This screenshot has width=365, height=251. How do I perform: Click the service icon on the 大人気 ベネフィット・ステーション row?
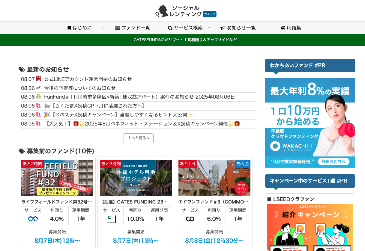[39, 123]
